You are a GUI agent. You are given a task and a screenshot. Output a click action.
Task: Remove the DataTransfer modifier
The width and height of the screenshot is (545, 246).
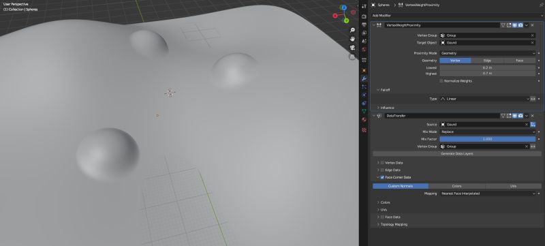[x=533, y=116]
